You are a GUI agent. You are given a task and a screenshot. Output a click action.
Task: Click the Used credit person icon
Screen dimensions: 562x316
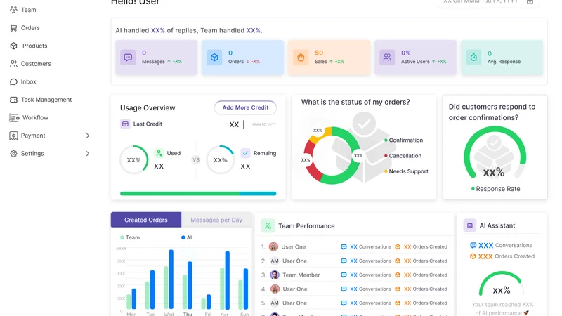point(159,153)
